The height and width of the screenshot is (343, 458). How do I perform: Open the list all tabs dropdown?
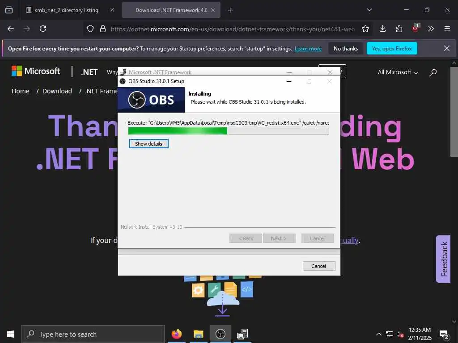[369, 10]
